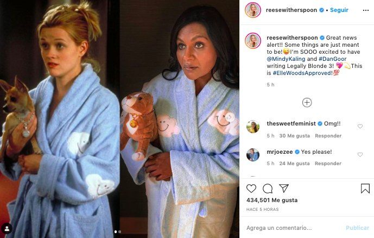Screen dimensions: 374x238
Task: Like the post with the heart icon
Action: [251, 189]
